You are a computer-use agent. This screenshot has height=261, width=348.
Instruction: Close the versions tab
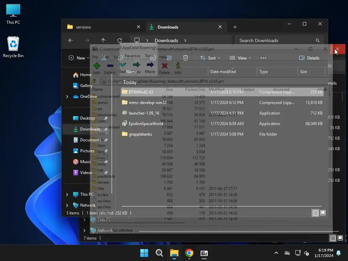139,27
